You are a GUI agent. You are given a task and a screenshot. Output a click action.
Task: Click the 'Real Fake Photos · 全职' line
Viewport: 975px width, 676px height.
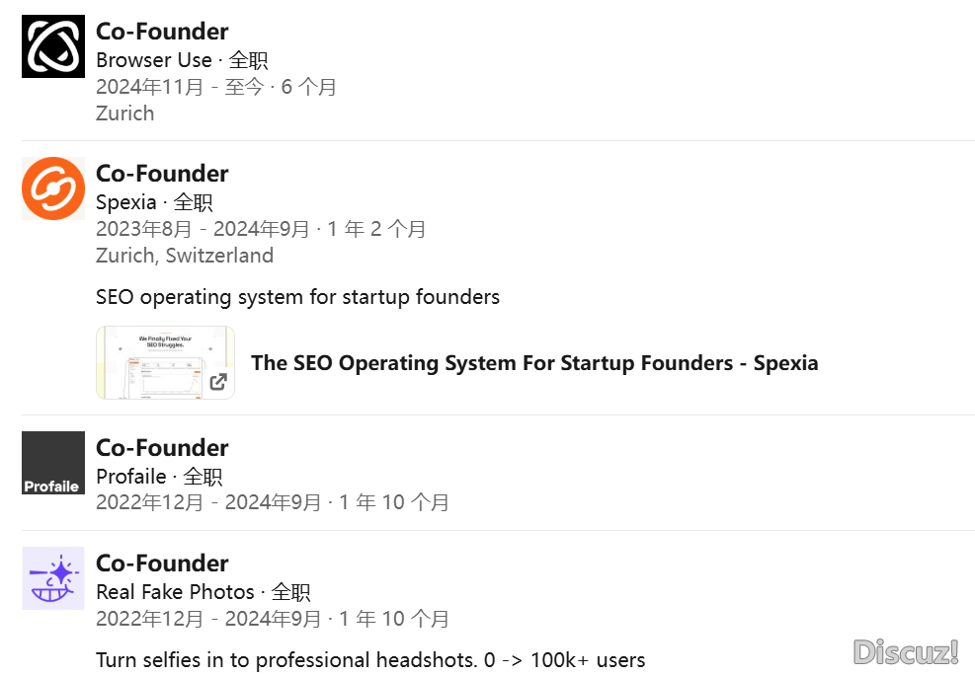click(203, 592)
